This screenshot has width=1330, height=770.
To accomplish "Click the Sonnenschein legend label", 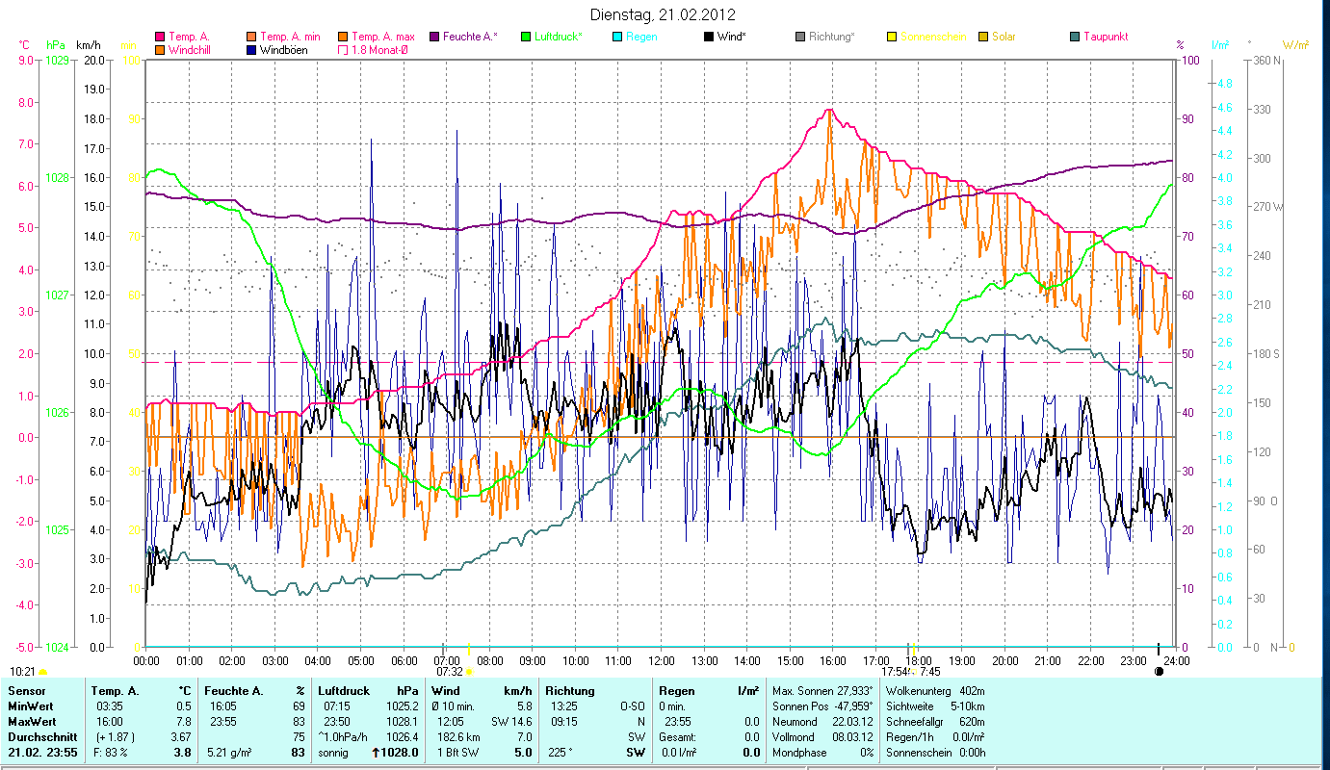I will [933, 38].
